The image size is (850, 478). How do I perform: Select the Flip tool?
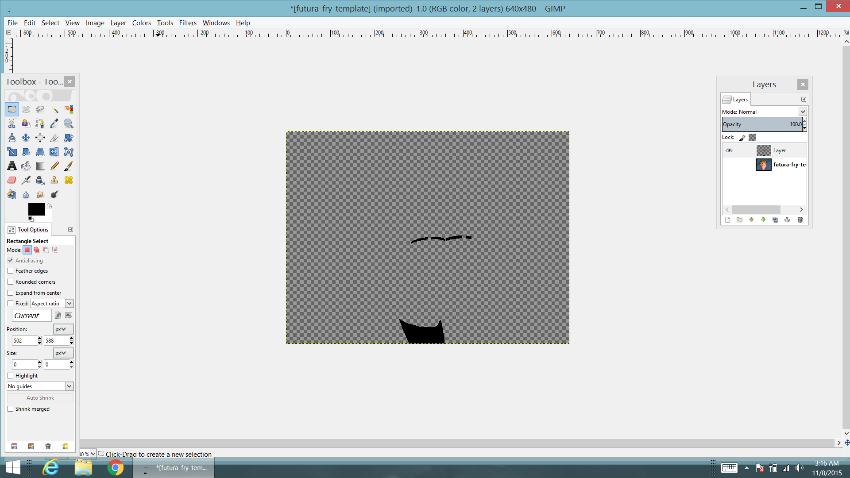click(54, 152)
